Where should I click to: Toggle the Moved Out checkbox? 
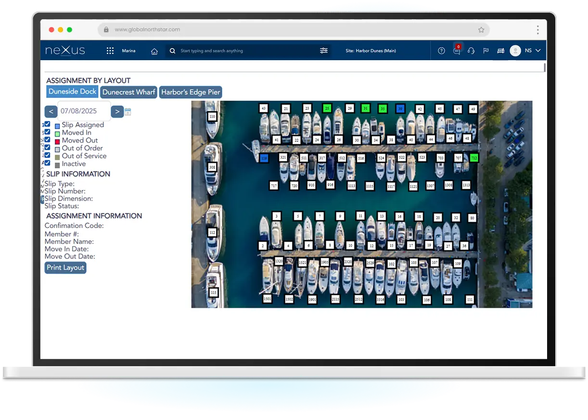click(47, 140)
